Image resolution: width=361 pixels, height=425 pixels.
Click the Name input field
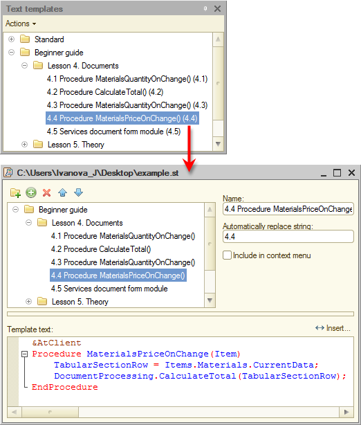point(288,209)
